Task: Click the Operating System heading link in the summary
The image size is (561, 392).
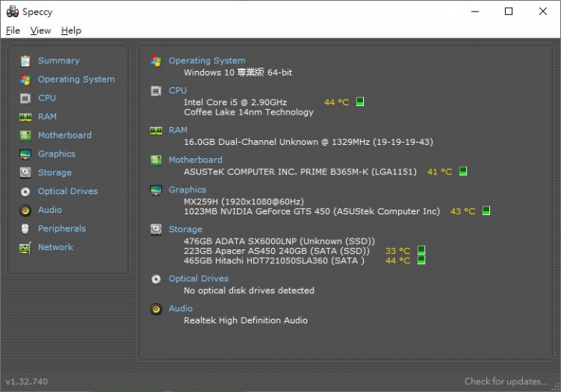Action: coord(207,61)
